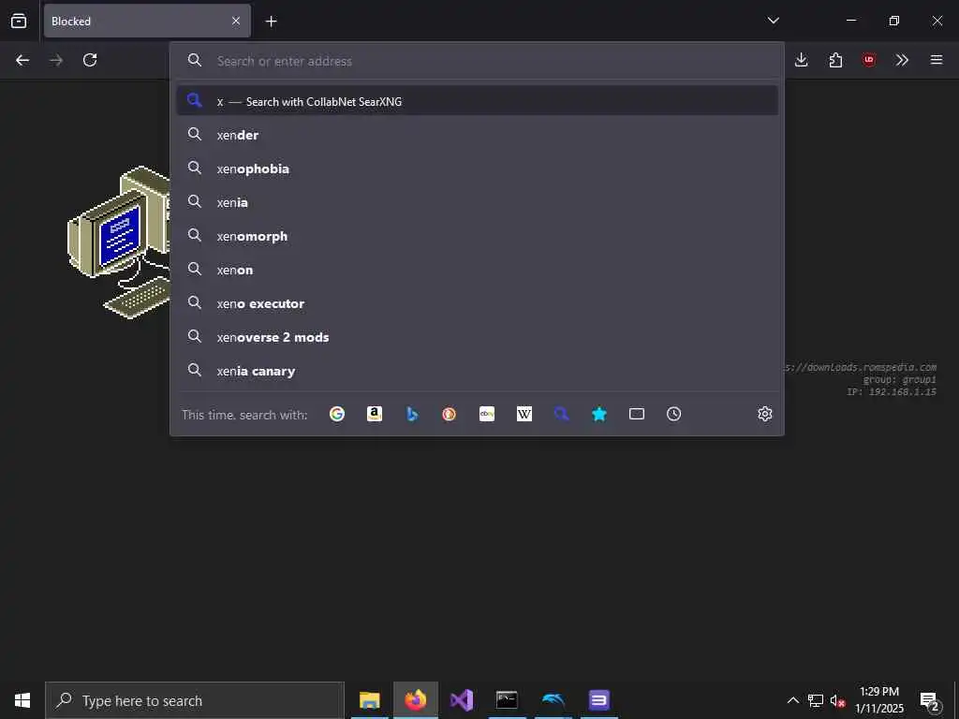Viewport: 959px width, 719px height.
Task: Open the Firefox application menu
Action: point(937,60)
